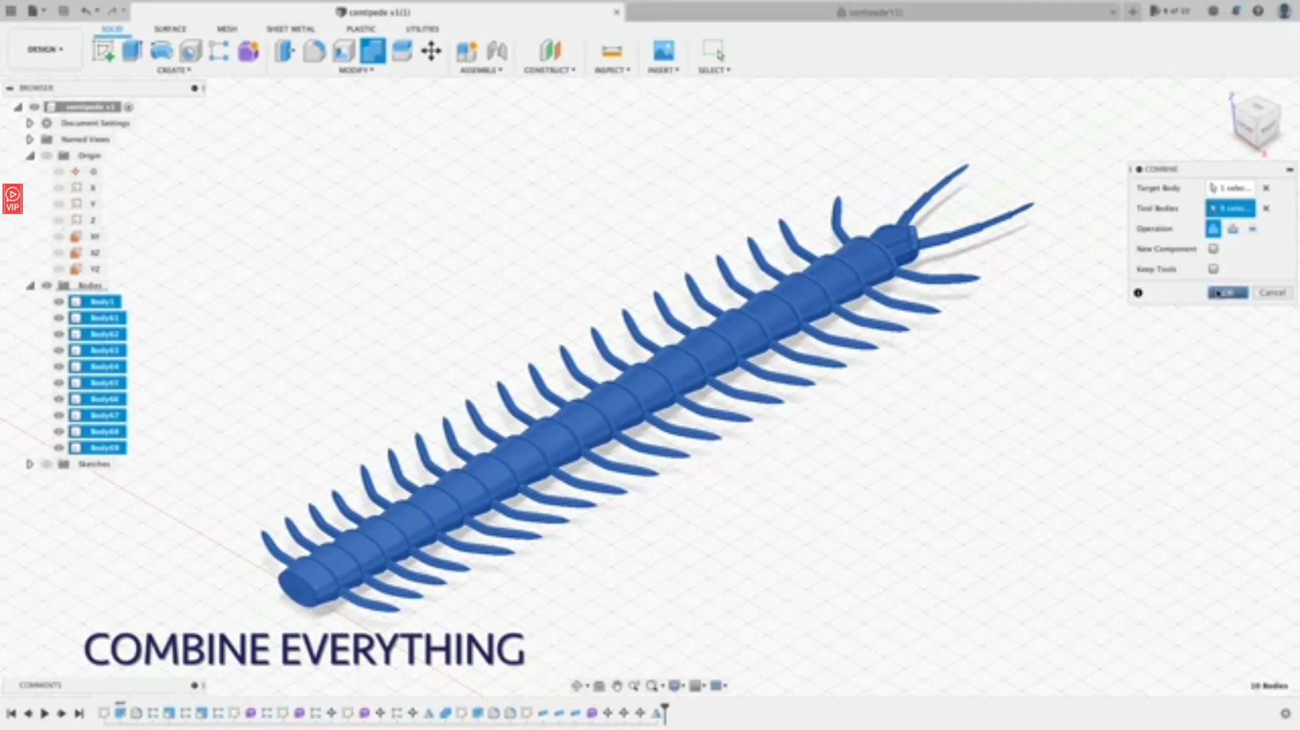This screenshot has height=730, width=1300.
Task: Click the Joint icon in Assemble
Action: pyautogui.click(x=497, y=51)
